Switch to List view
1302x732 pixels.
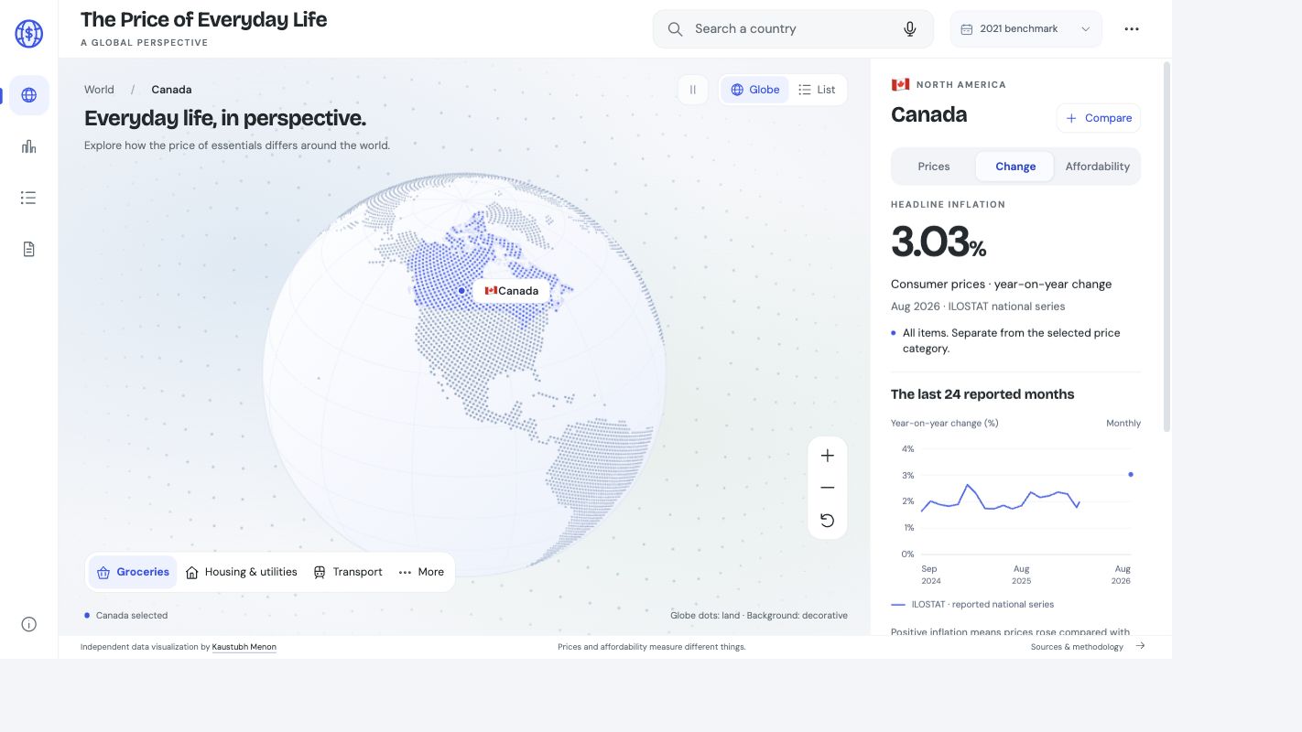click(x=817, y=90)
